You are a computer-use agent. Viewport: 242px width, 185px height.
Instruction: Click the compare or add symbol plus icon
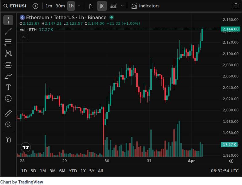35,6
